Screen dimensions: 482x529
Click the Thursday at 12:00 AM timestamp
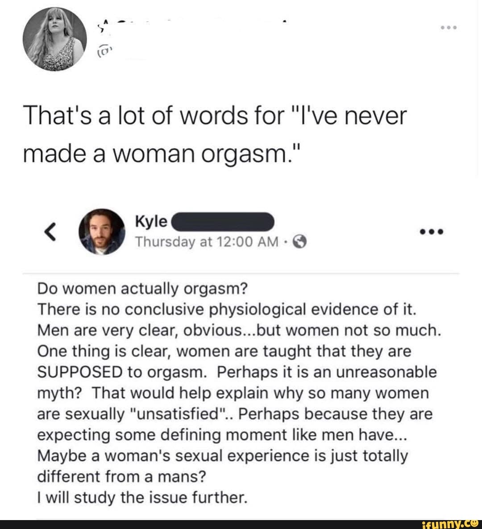[x=207, y=242]
